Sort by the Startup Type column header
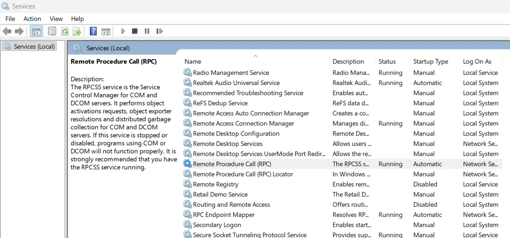The height and width of the screenshot is (238, 510). point(430,62)
